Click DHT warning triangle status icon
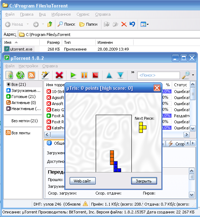This screenshot has width=200, height=217. (85, 204)
